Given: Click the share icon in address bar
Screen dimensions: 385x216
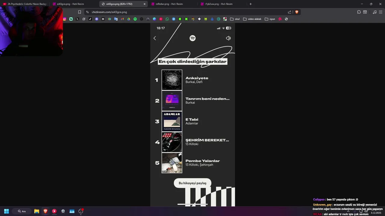Looking at the screenshot, I should [x=289, y=12].
